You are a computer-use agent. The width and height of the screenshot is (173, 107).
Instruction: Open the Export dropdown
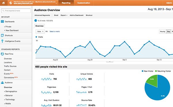point(64,15)
